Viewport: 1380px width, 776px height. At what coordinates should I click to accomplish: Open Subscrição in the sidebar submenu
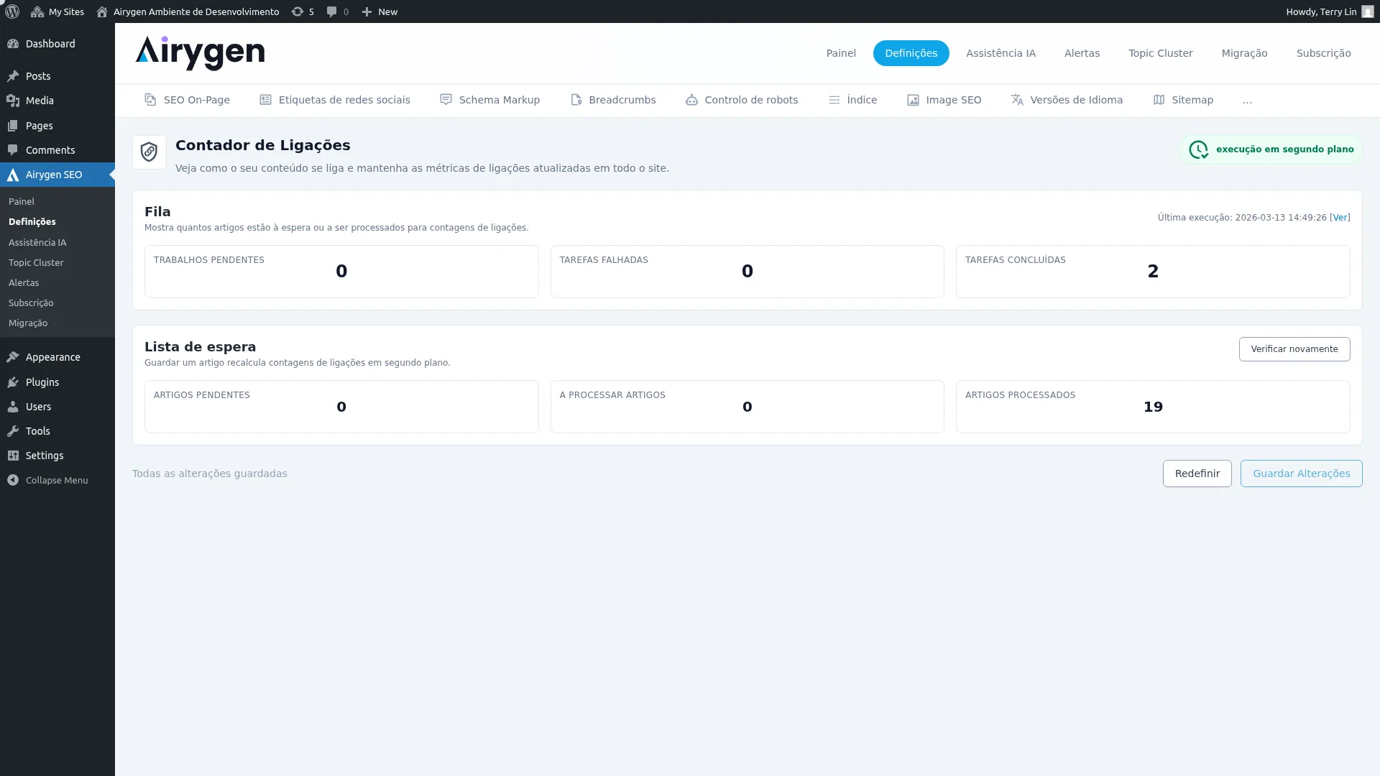31,303
